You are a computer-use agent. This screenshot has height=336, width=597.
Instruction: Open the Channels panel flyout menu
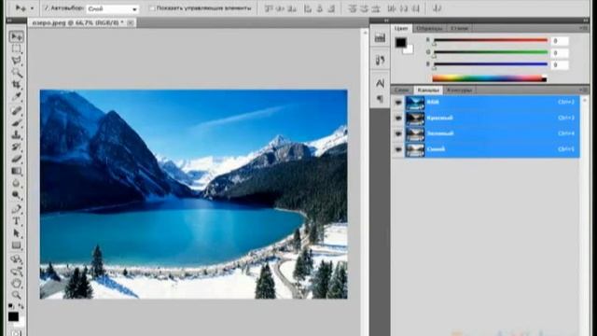point(583,90)
